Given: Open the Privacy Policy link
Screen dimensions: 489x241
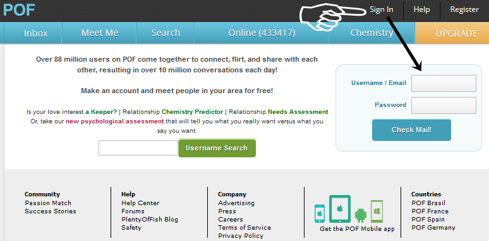Looking at the screenshot, I should tap(241, 236).
